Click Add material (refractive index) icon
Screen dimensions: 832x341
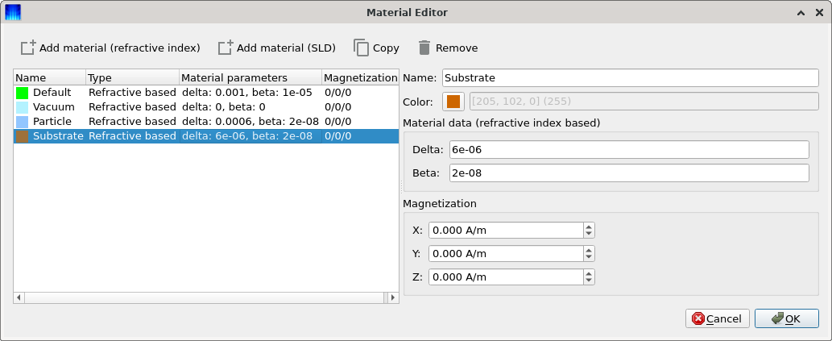coord(28,48)
